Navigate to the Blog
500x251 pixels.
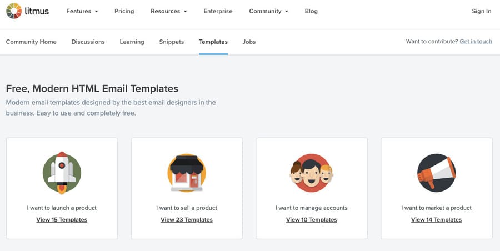pos(311,11)
